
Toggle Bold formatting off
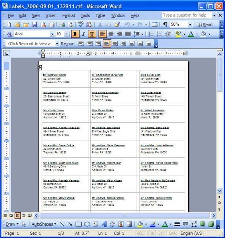tap(75, 34)
